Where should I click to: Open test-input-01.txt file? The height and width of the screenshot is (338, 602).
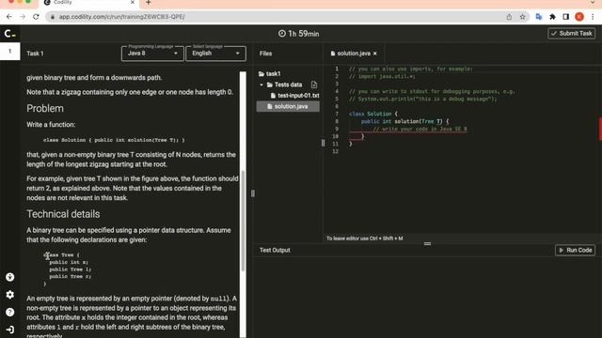(x=294, y=96)
